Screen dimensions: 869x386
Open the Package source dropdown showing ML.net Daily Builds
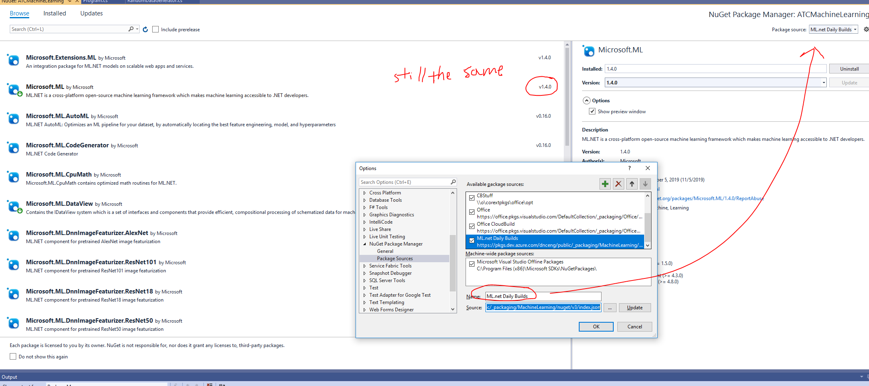click(833, 29)
